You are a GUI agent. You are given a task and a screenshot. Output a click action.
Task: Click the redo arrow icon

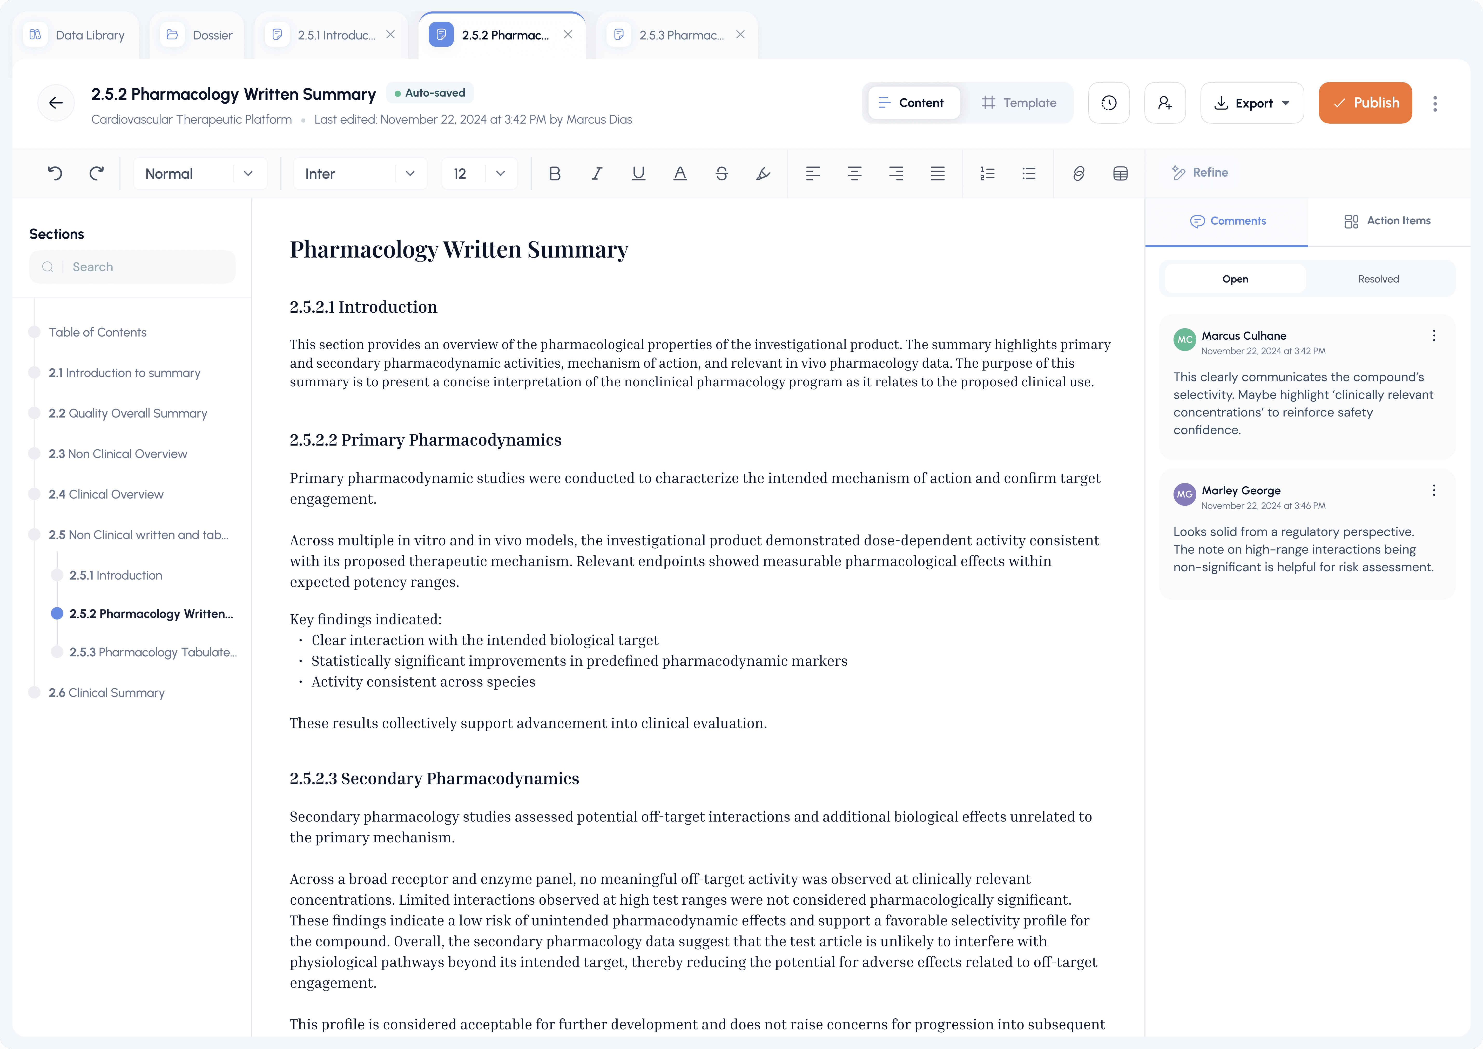click(x=97, y=173)
